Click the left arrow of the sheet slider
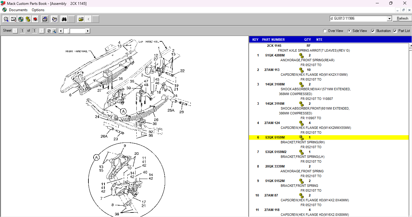The width and height of the screenshot is (412, 217). (61, 31)
